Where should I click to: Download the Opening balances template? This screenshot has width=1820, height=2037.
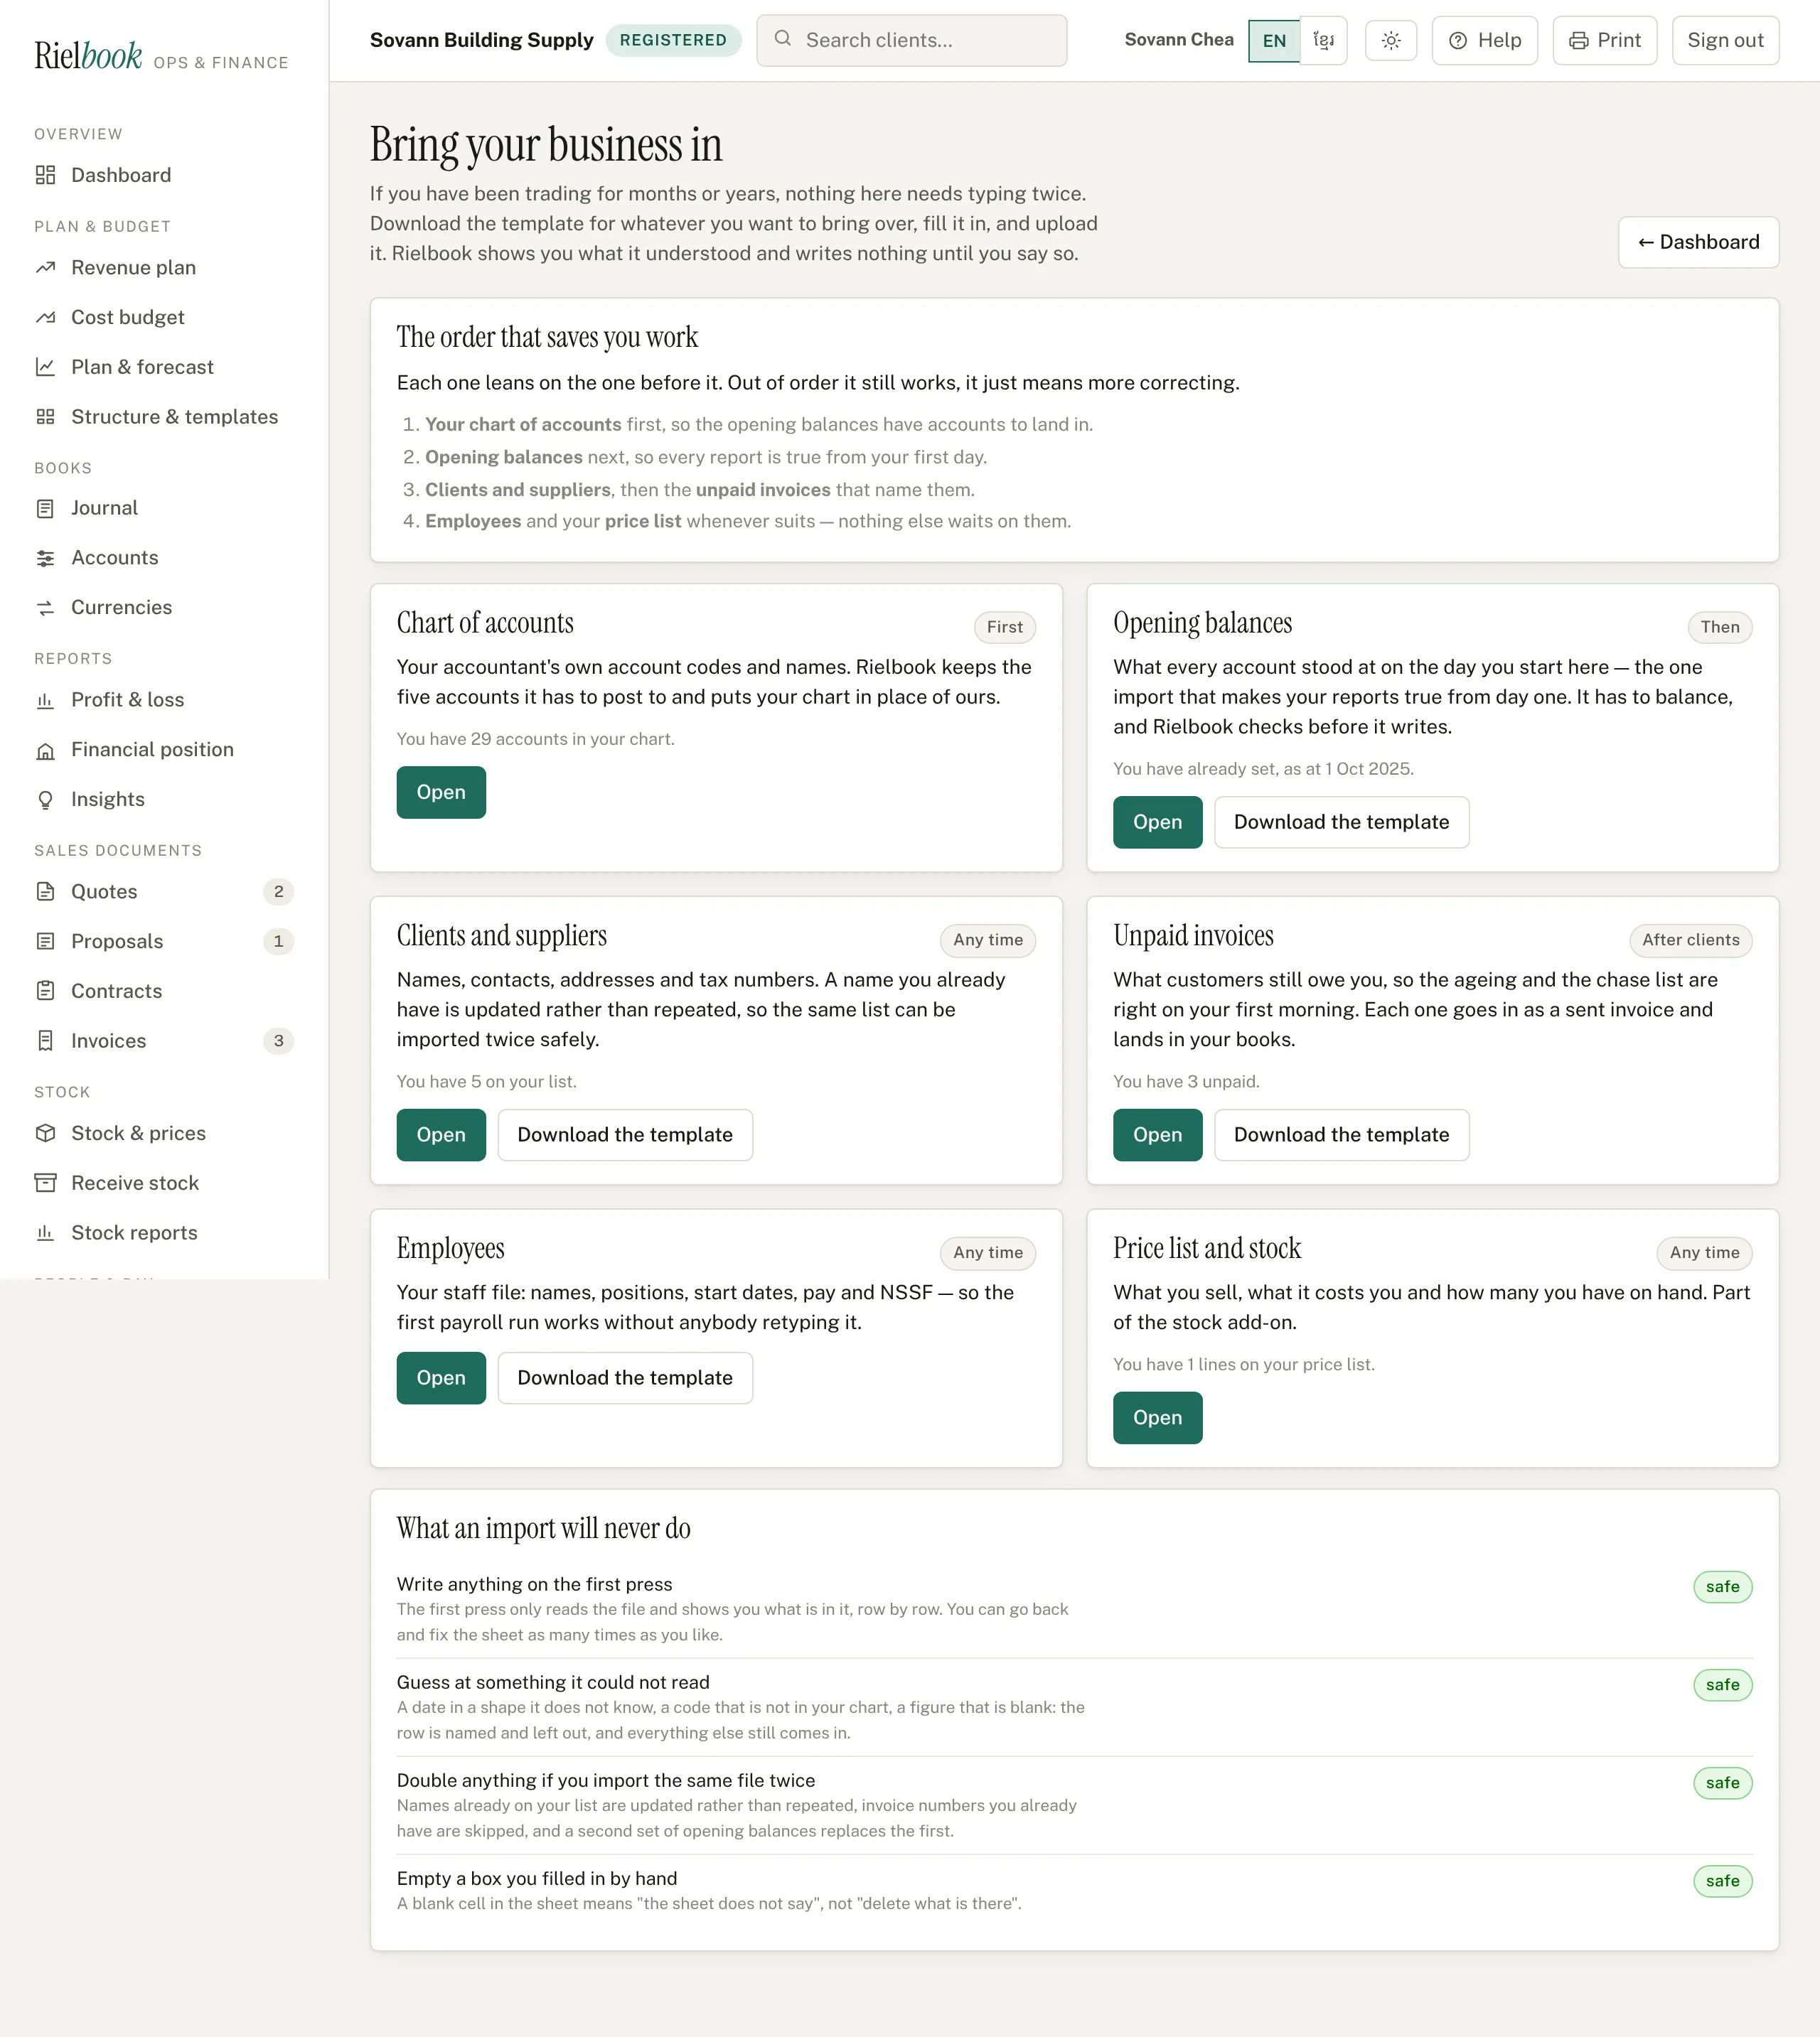pos(1342,822)
